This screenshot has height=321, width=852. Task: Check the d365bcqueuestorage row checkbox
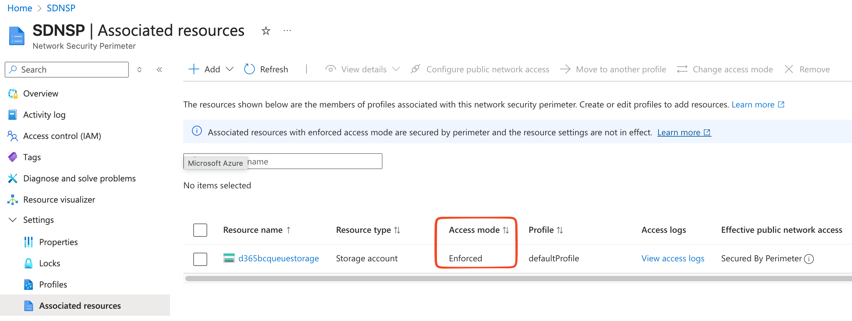(x=200, y=259)
